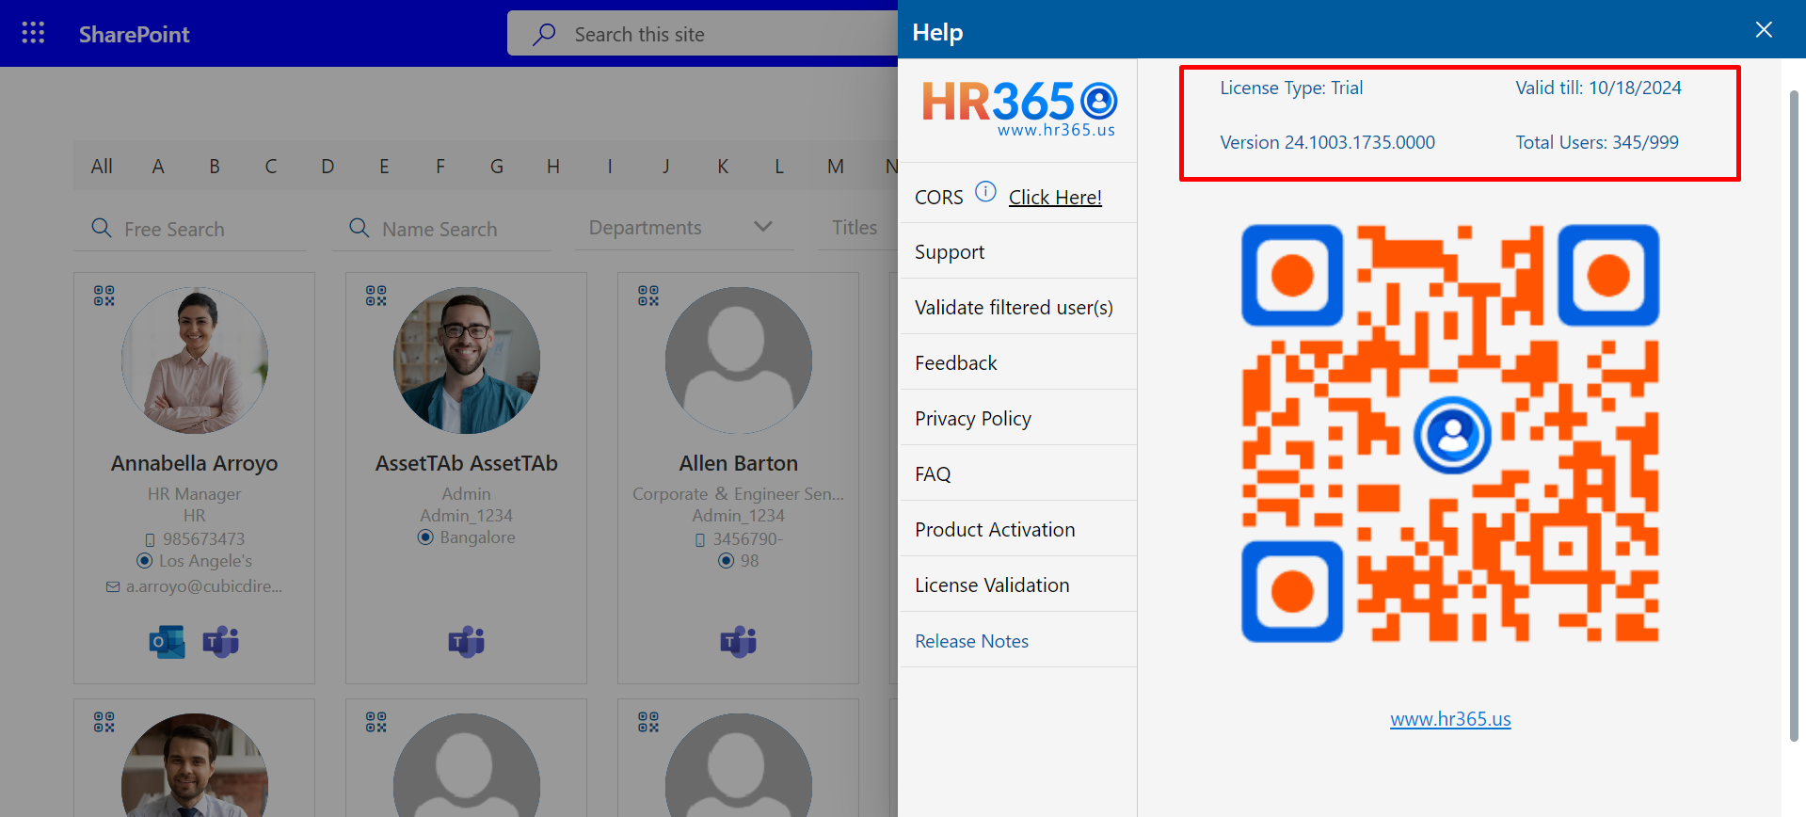Click the Search this site box
1806x817 pixels.
coord(702,34)
